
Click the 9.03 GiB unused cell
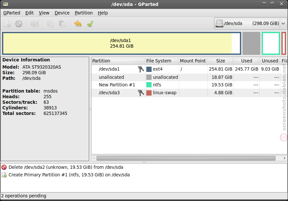pos(270,69)
